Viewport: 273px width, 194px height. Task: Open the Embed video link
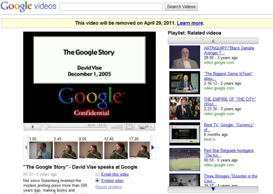click(x=112, y=181)
